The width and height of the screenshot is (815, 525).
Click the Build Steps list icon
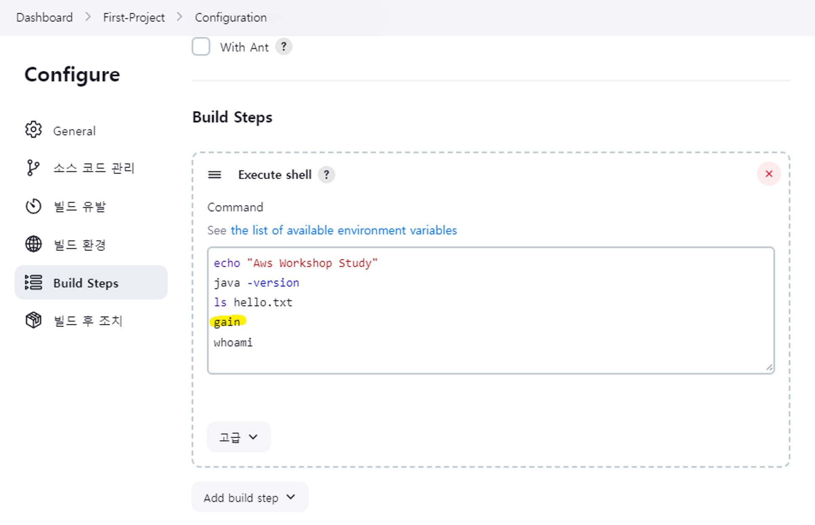click(x=33, y=282)
